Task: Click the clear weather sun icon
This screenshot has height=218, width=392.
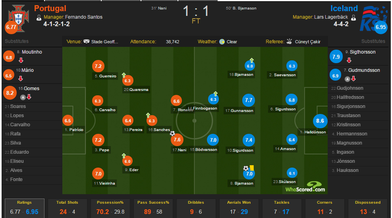Action: 222,41
